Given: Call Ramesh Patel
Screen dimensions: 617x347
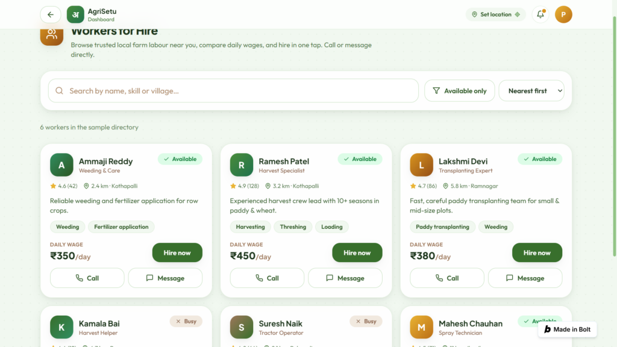Looking at the screenshot, I should click(x=267, y=278).
